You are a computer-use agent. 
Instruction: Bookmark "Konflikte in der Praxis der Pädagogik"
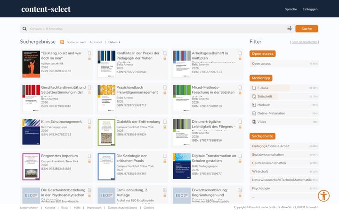pos(165,53)
